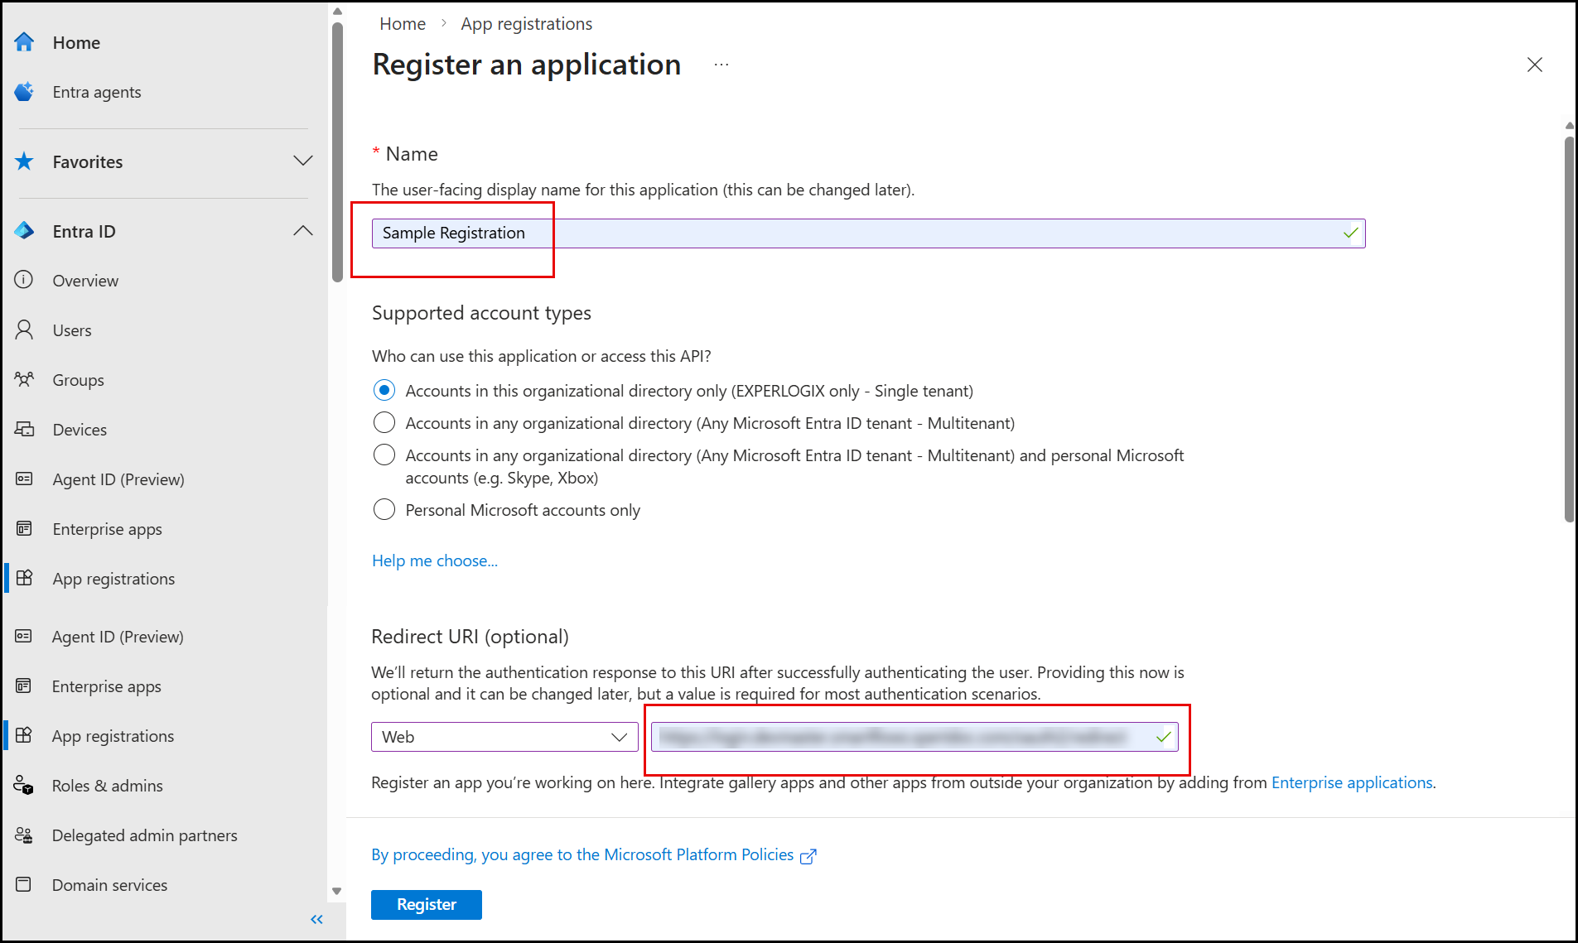Click the Favorites star icon

24,161
